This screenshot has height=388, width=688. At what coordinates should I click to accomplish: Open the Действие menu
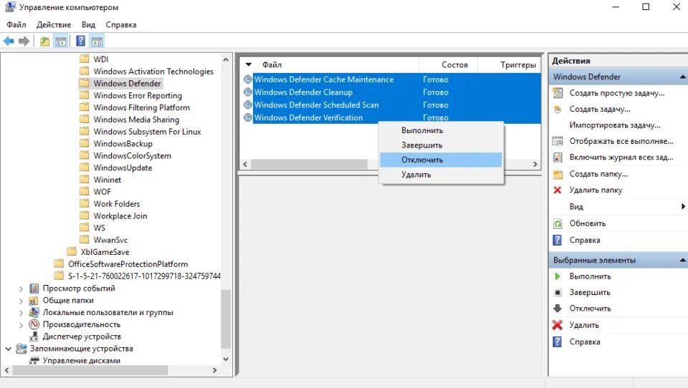(x=54, y=24)
